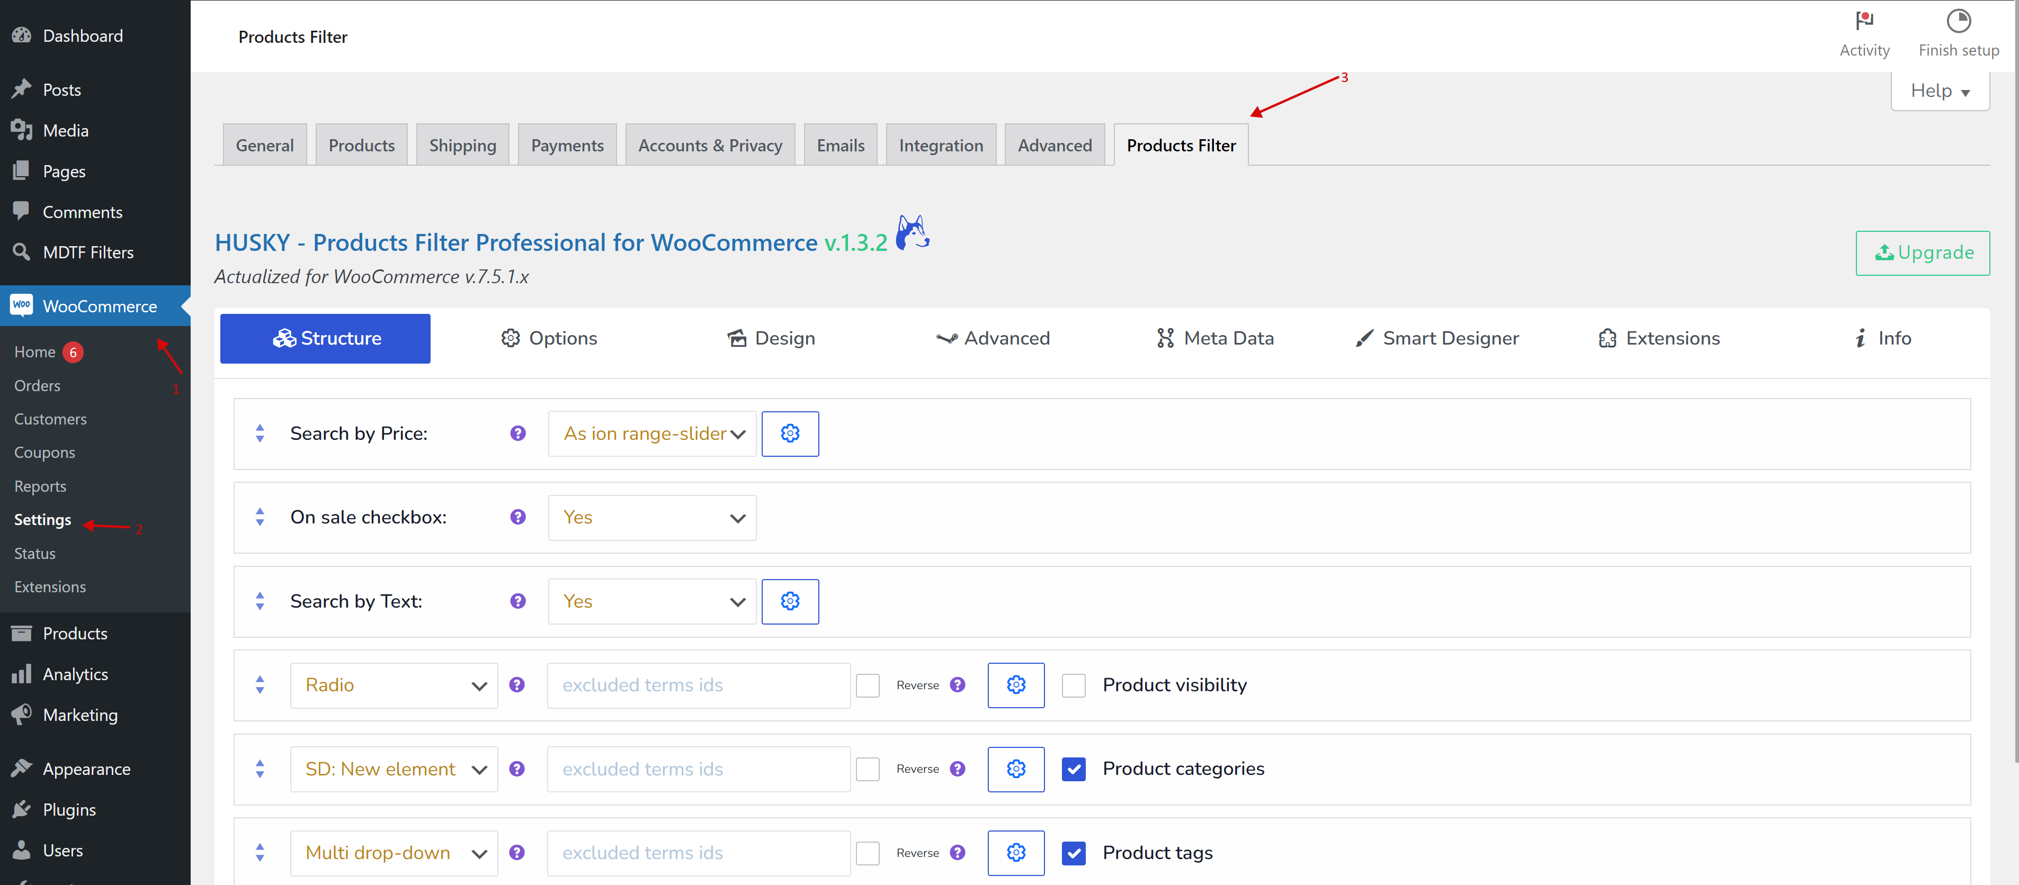
Task: Open the Multi drop-down view type select
Action: (394, 853)
